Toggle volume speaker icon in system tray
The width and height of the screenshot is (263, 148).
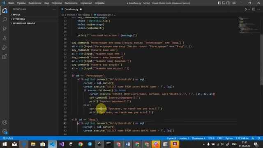pyautogui.click(x=222, y=144)
